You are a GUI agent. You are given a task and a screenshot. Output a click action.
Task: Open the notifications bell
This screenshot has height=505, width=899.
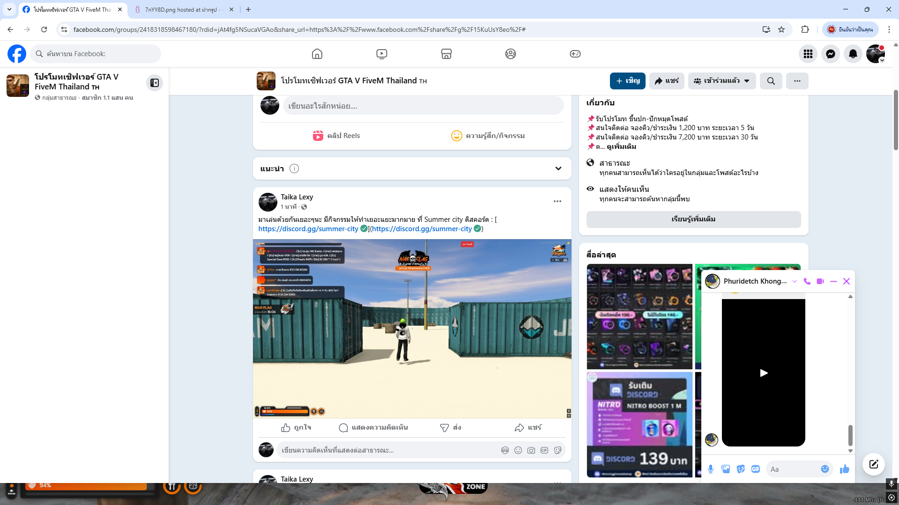click(x=853, y=54)
